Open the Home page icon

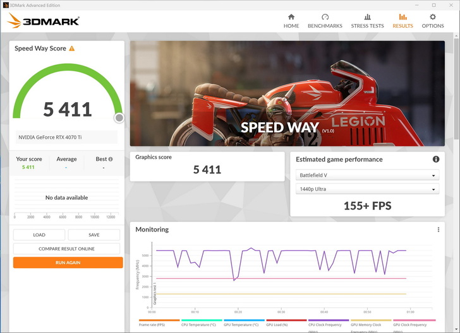click(291, 16)
